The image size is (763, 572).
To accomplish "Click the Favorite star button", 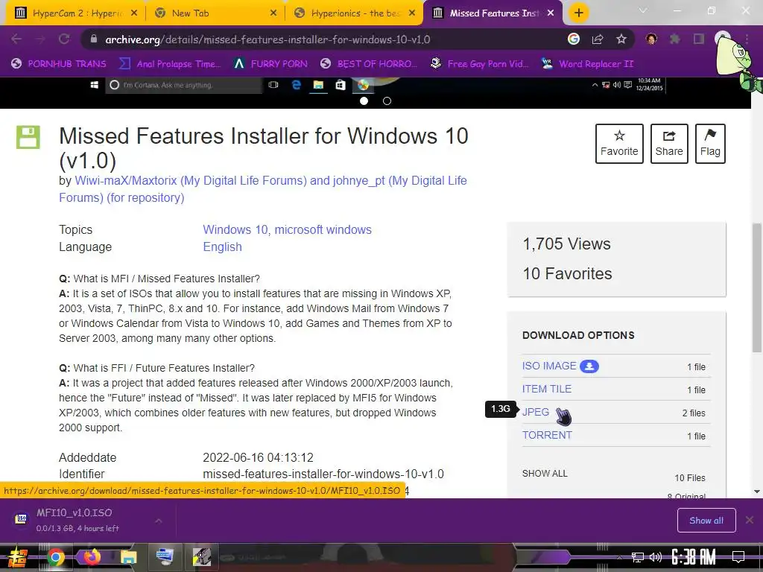I will (619, 144).
